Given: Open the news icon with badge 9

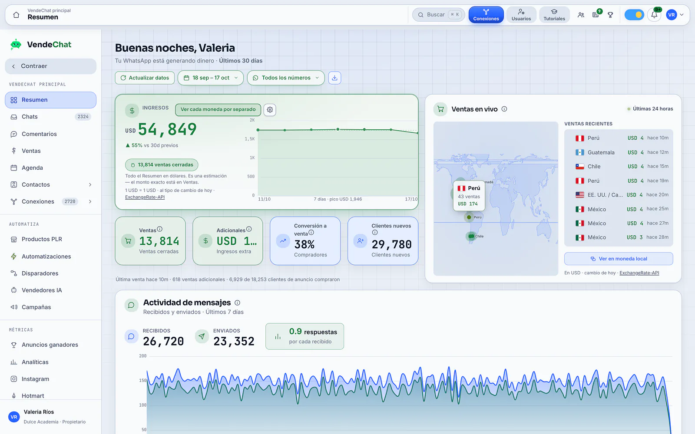Looking at the screenshot, I should [596, 15].
